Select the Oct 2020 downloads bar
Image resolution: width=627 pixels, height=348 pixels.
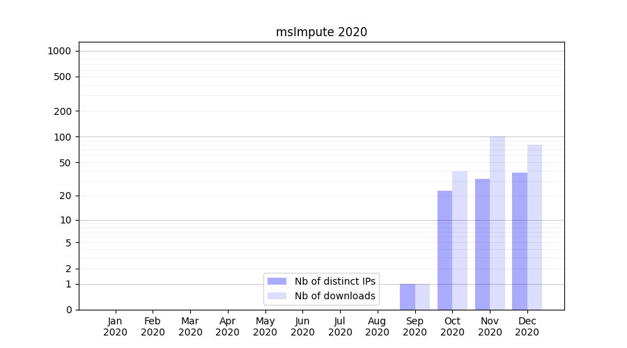click(460, 241)
